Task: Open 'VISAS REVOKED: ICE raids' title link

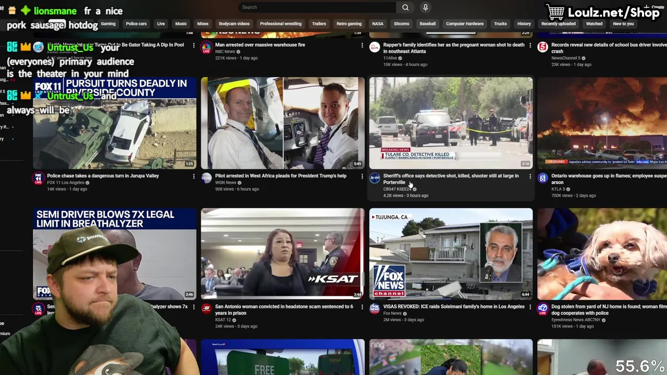Action: pos(454,307)
